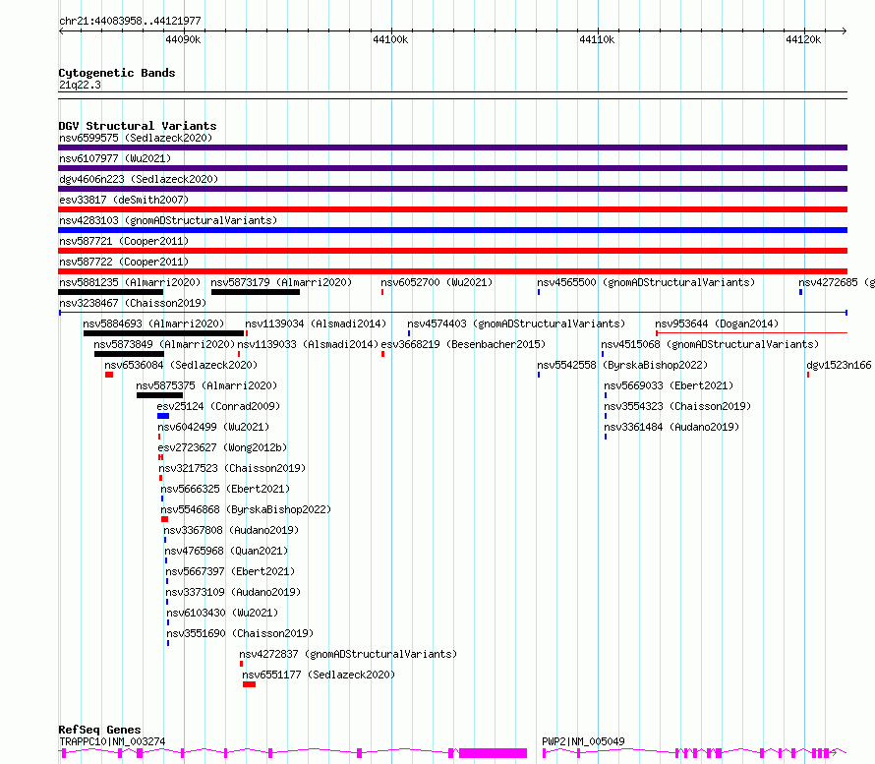Click the black bar under nsv5873179 (Almarri2020)
Screen dimensions: 875x764
pyautogui.click(x=256, y=292)
